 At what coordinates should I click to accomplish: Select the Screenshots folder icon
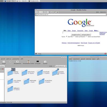point(41,81)
